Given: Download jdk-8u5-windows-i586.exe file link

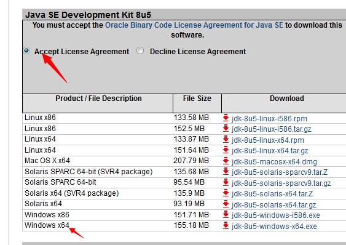Looking at the screenshot, I should coord(275,215).
